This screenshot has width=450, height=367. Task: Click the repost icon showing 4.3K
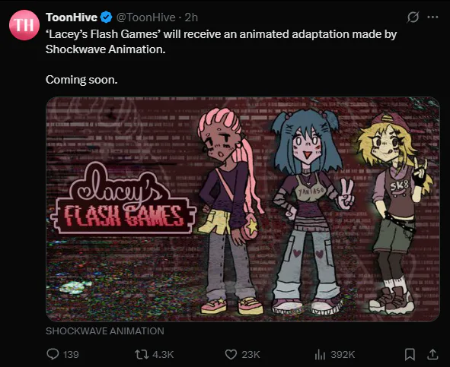click(x=142, y=354)
